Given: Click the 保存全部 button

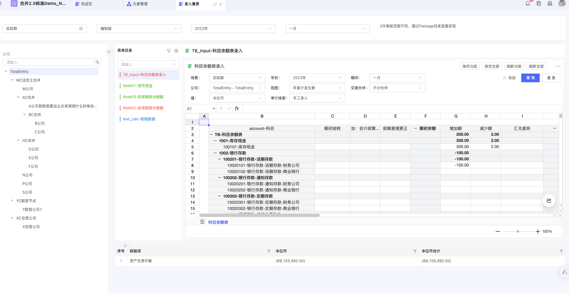Looking at the screenshot, I should pyautogui.click(x=492, y=66).
